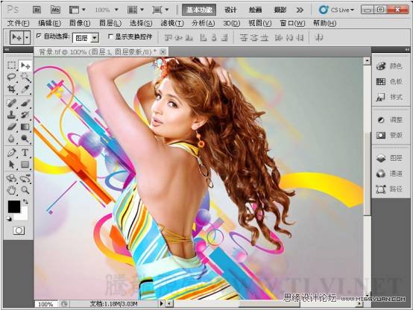This screenshot has width=413, height=310.
Task: Select the Eraser tool
Action: coord(11,127)
